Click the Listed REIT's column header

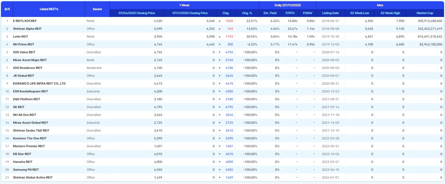click(49, 9)
